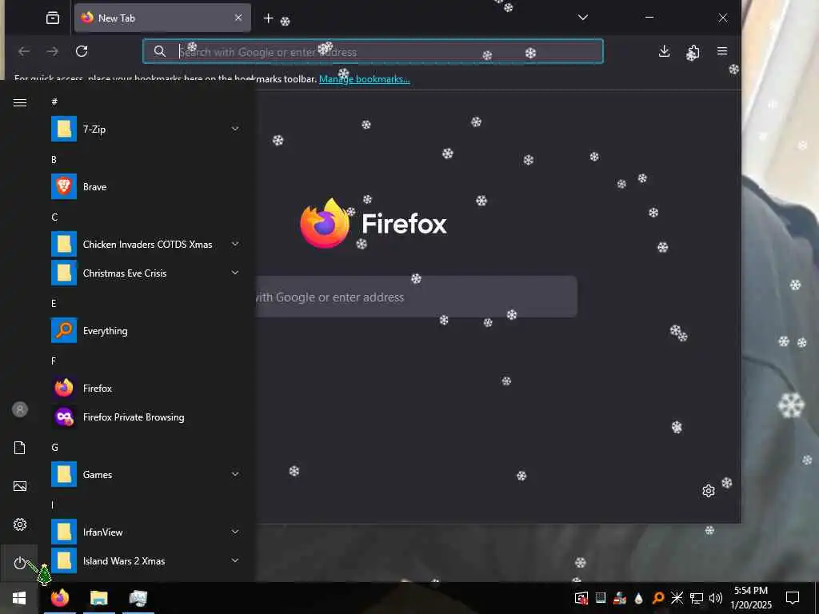Image resolution: width=819 pixels, height=614 pixels.
Task: Click the network tray icon
Action: 697,598
